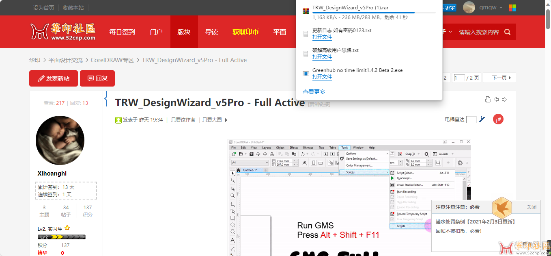Screen dimensions: 551x256
Task: Open file link under Greenhub exe
Action: click(x=322, y=77)
